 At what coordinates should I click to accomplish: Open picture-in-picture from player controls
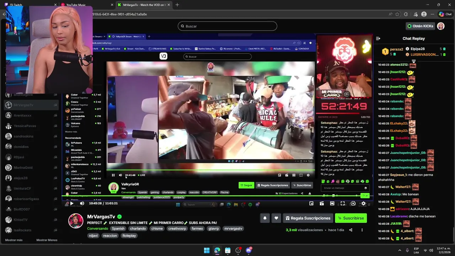[311, 203]
